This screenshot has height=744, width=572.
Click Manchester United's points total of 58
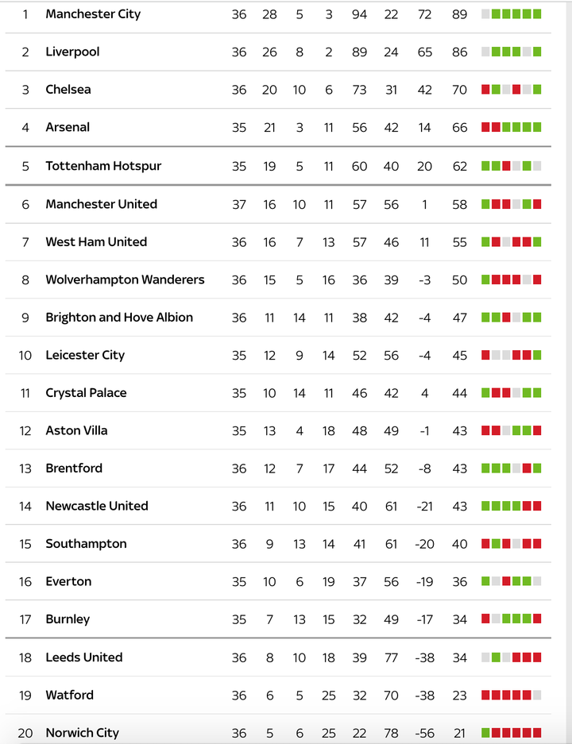click(x=459, y=205)
